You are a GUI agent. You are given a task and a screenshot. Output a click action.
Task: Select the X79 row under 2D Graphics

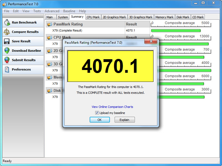pos(55,57)
